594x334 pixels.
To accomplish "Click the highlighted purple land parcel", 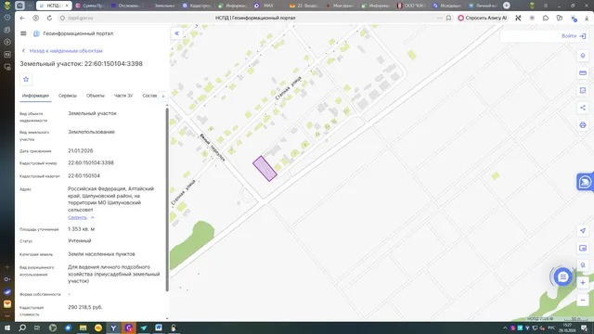I will [x=265, y=169].
